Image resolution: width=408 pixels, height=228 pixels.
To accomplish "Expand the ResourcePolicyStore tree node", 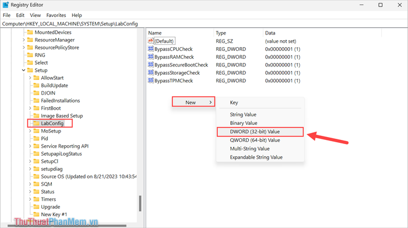I will (24, 47).
